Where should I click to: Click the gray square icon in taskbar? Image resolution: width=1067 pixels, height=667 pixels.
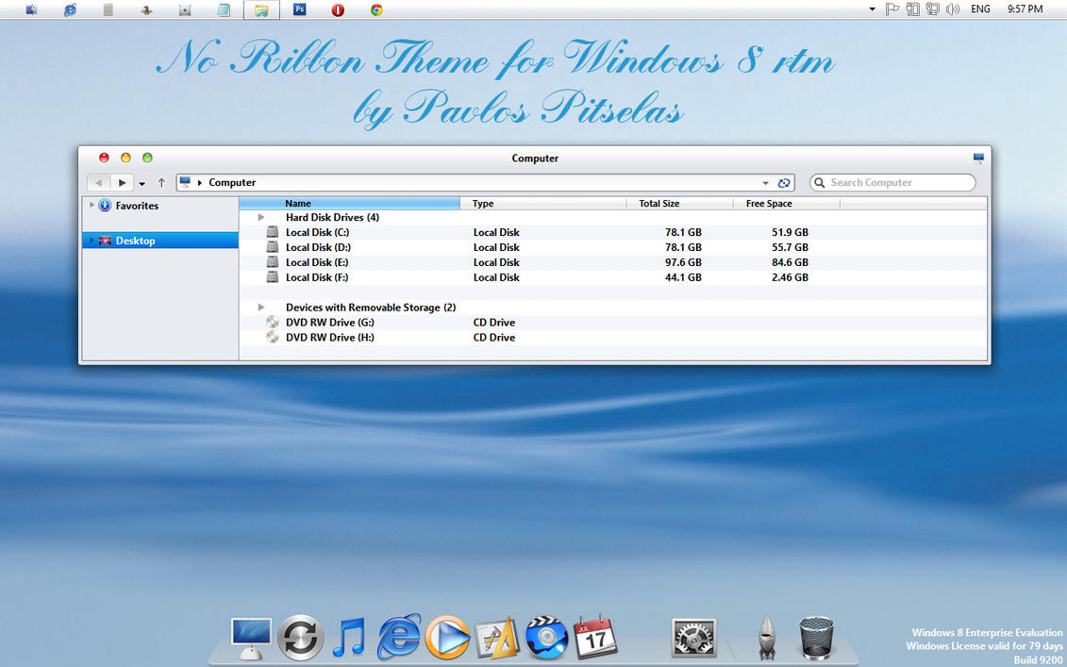[184, 9]
